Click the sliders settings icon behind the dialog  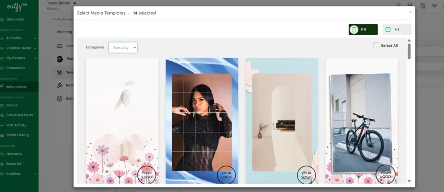coord(59,46)
